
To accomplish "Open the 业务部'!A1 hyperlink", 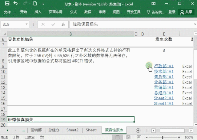I will 164,82.
